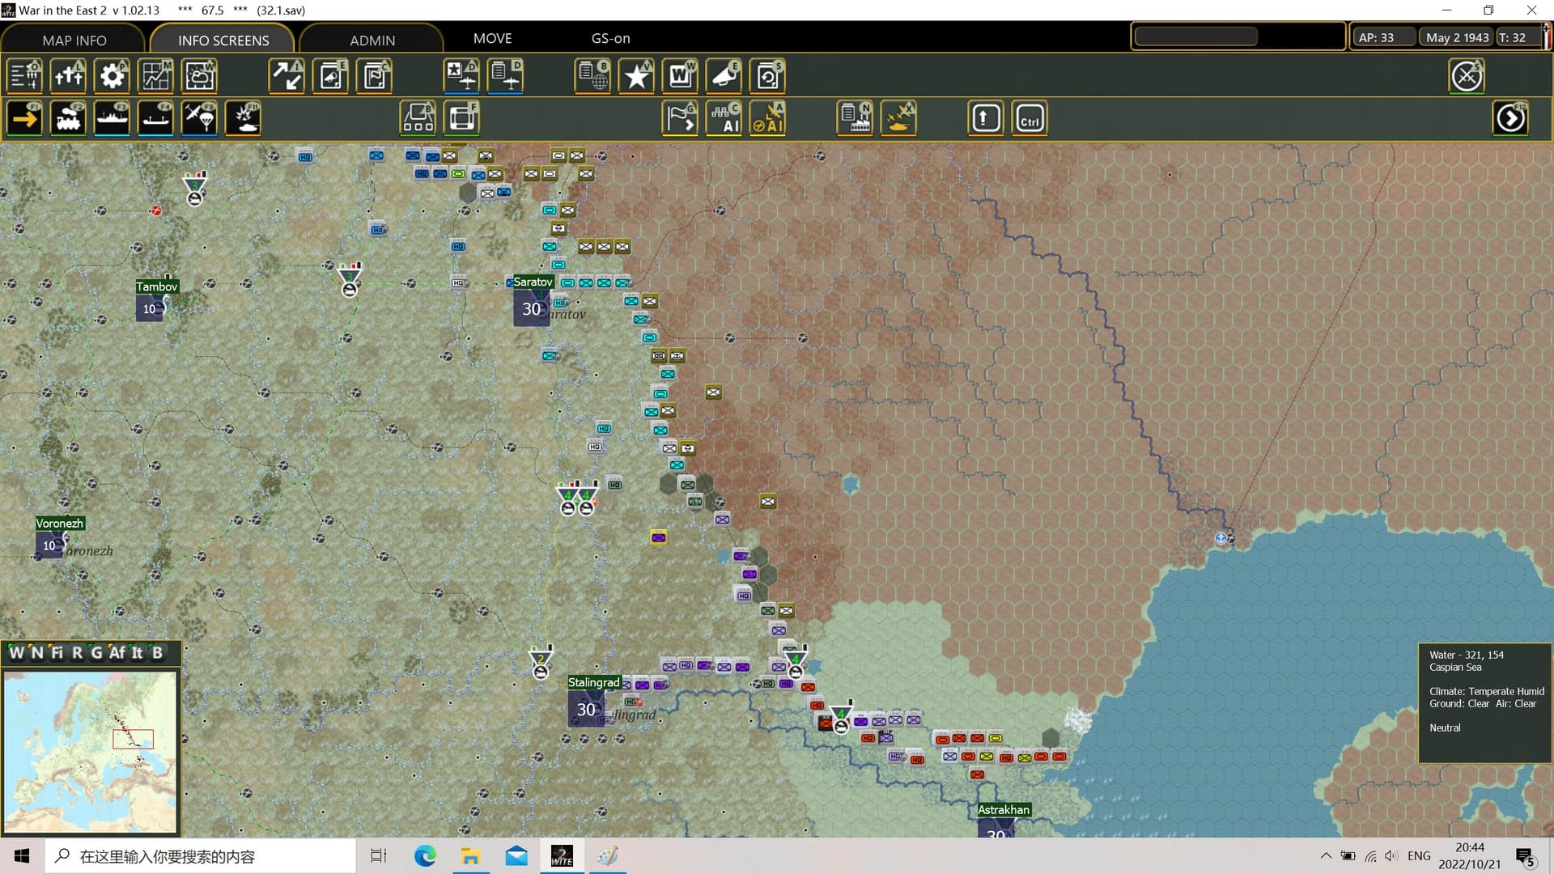Select the Stalingrad city label

(x=593, y=682)
